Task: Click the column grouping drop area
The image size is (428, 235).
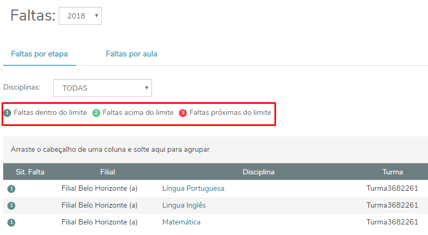Action: click(211, 149)
